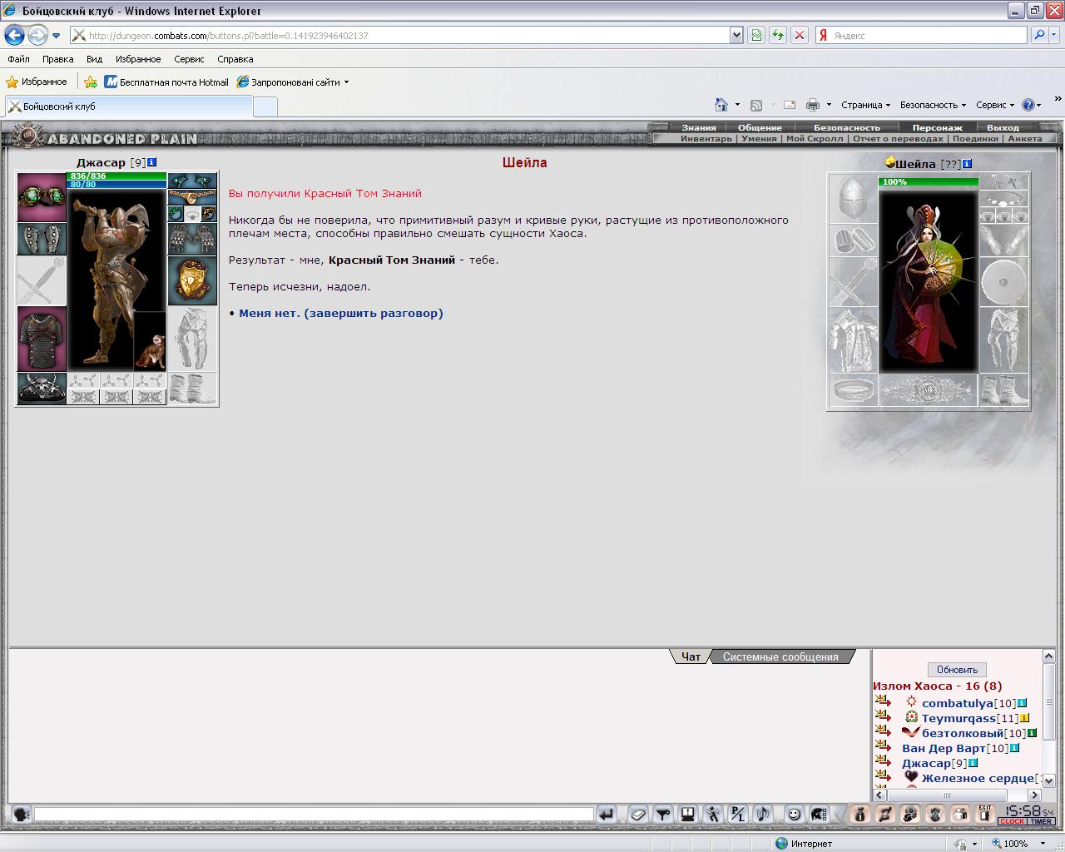1065x852 pixels.
Task: Expand the Страница command bar dropdown
Action: (865, 105)
